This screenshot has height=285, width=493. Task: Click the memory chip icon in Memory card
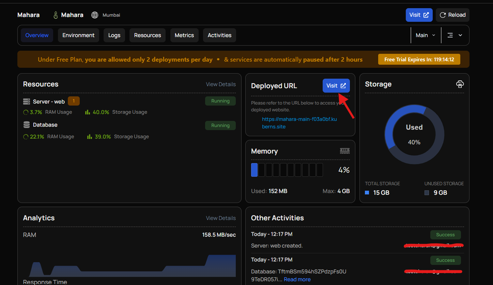(x=344, y=151)
